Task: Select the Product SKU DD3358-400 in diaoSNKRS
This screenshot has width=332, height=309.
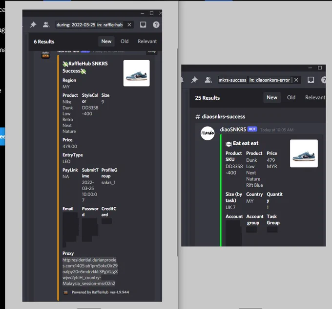Action: 234,170
